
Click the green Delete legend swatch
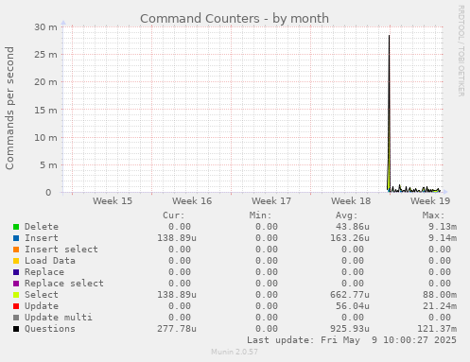click(16, 227)
